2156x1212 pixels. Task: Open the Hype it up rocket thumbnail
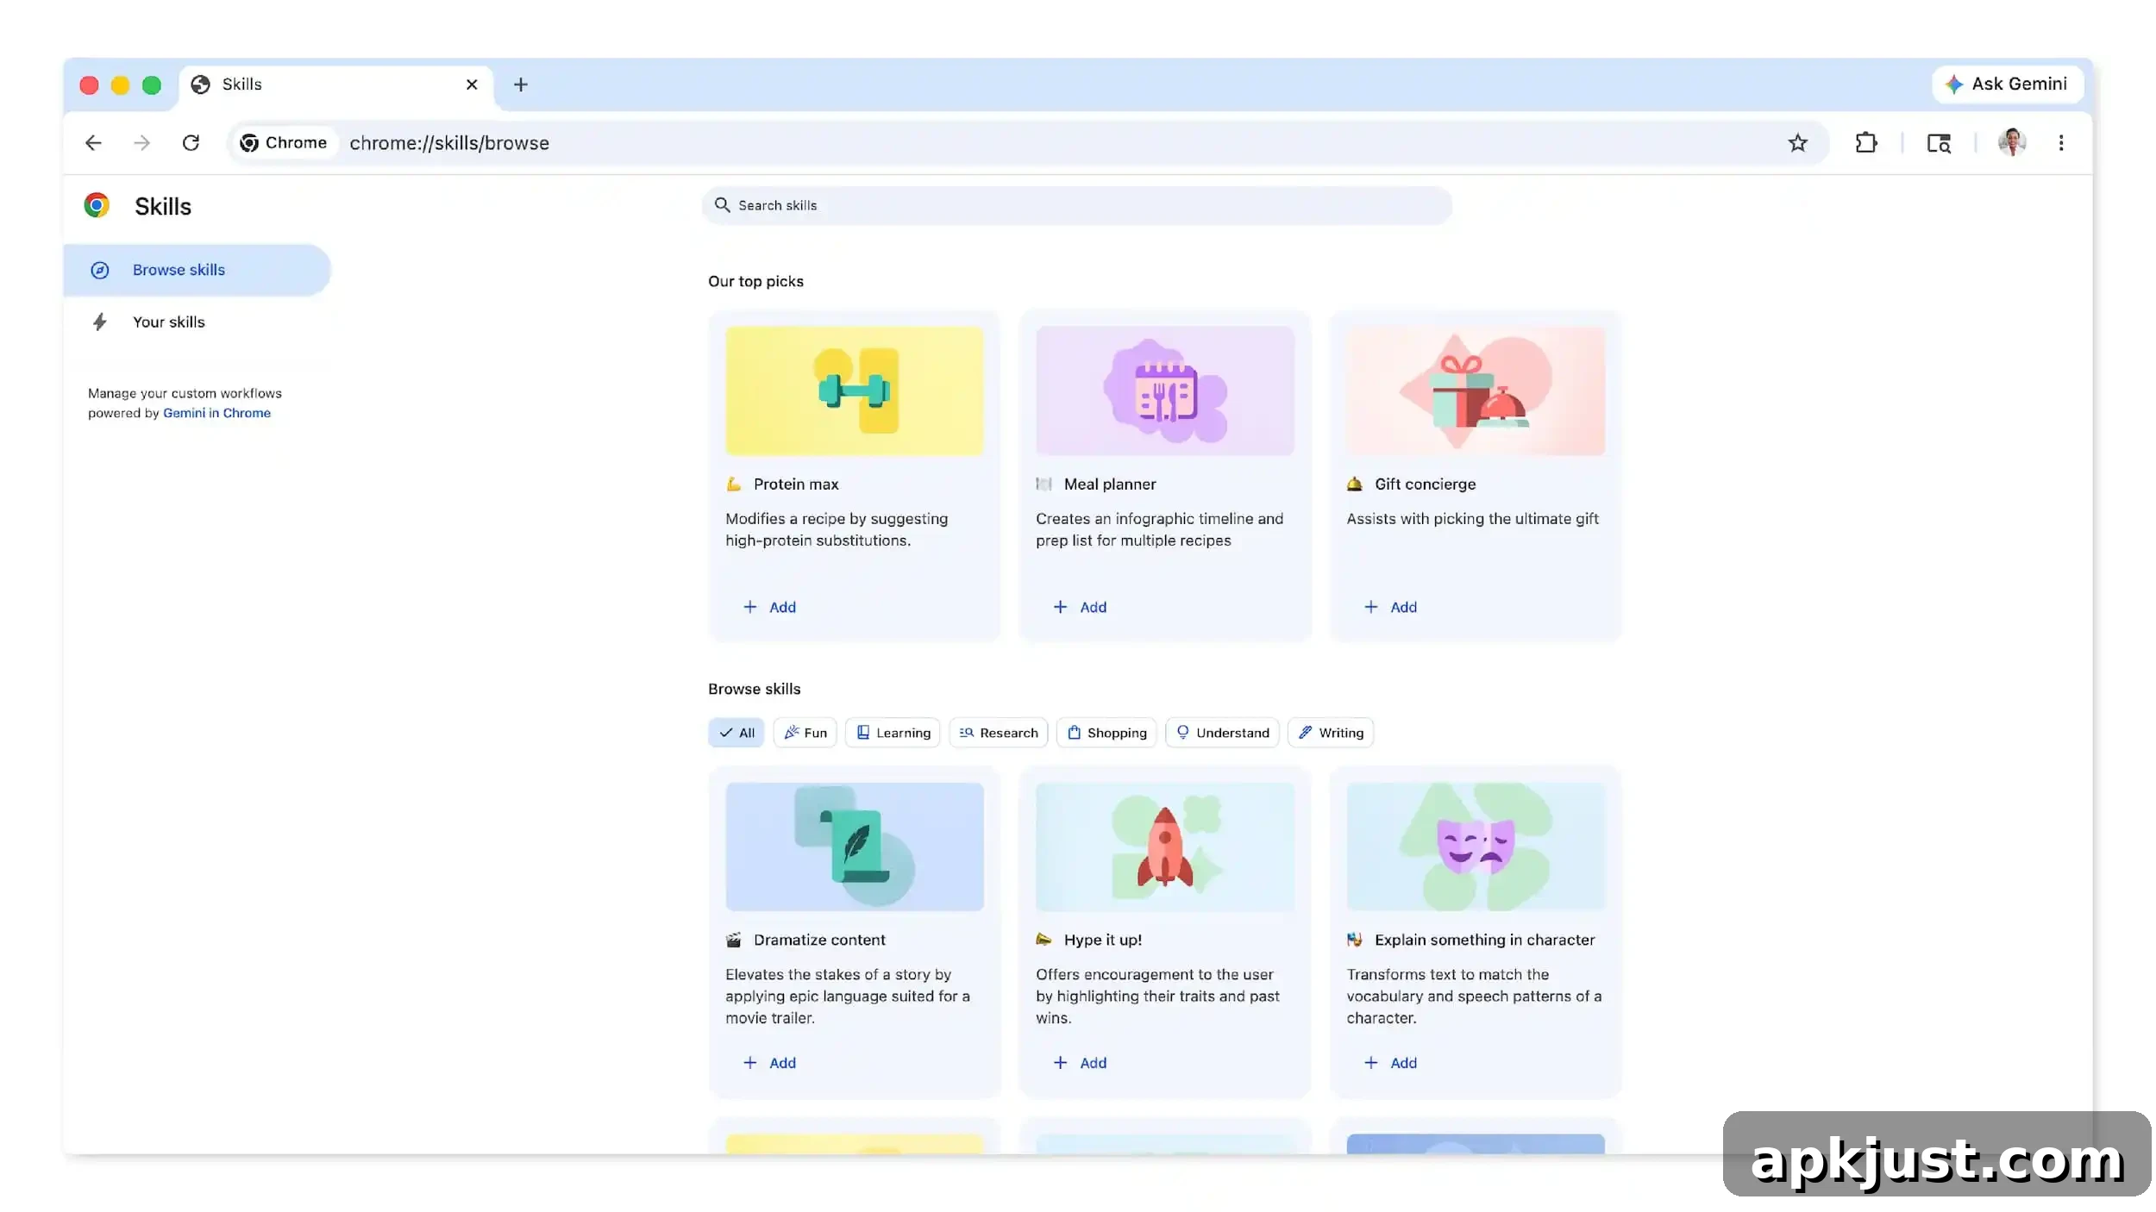[x=1165, y=847]
